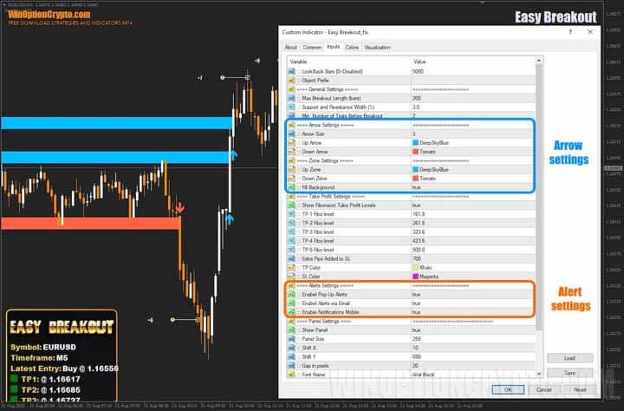Click the Font Name string icon
Image resolution: width=624 pixels, height=411 pixels.
coord(292,373)
